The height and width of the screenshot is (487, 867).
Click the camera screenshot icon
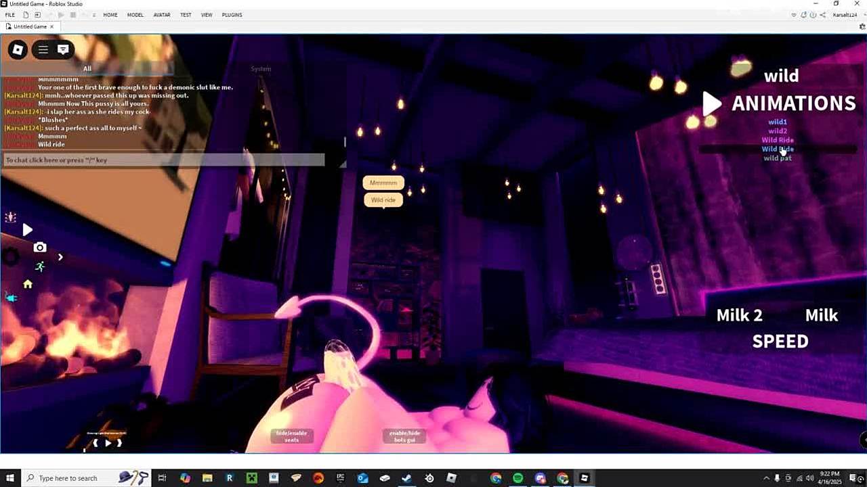coord(40,248)
